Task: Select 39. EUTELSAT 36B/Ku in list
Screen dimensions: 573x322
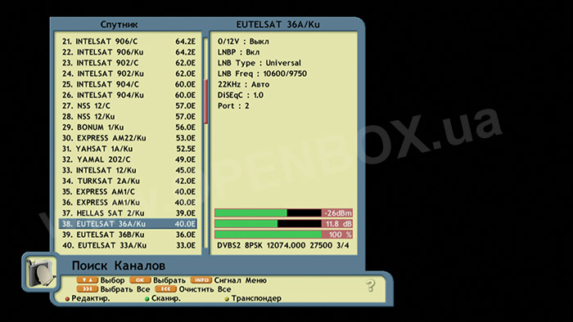Action: pos(128,235)
